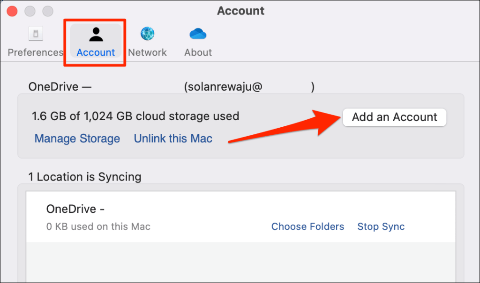
Task: Click the '1 Location is Syncing' heading
Action: [84, 177]
